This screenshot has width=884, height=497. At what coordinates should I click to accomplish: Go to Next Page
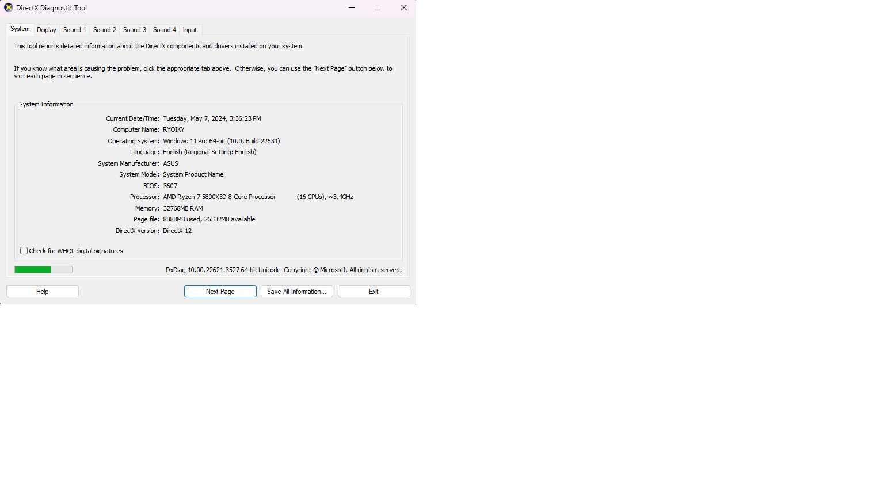click(220, 292)
